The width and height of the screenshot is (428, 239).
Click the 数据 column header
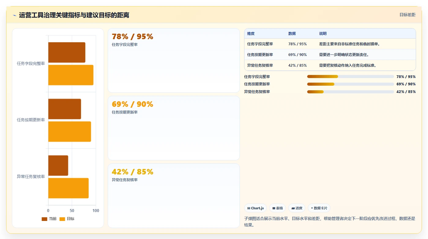(292, 34)
